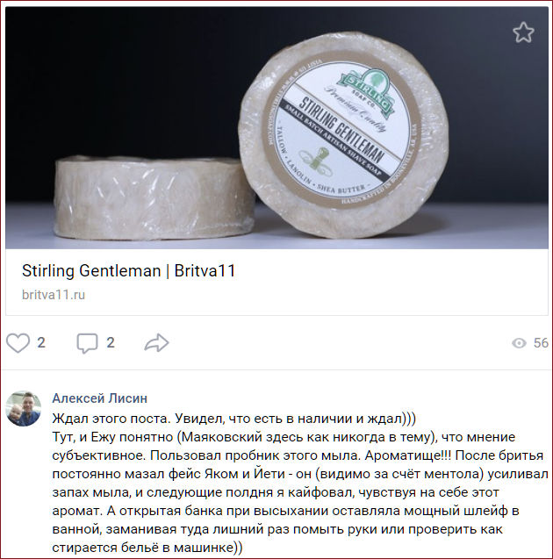Click the like count next to the heart
This screenshot has height=559, width=553.
click(41, 342)
